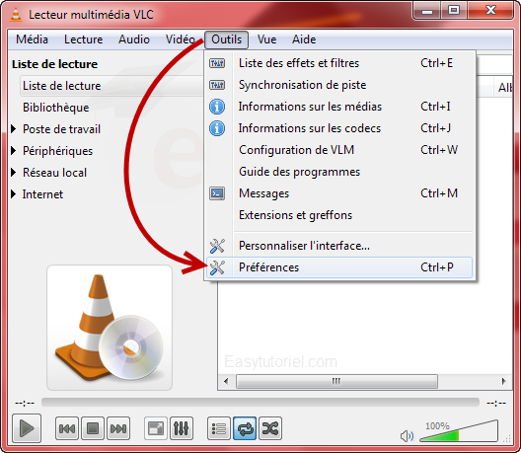
Task: Select Informations sur les médias
Action: pyautogui.click(x=339, y=107)
